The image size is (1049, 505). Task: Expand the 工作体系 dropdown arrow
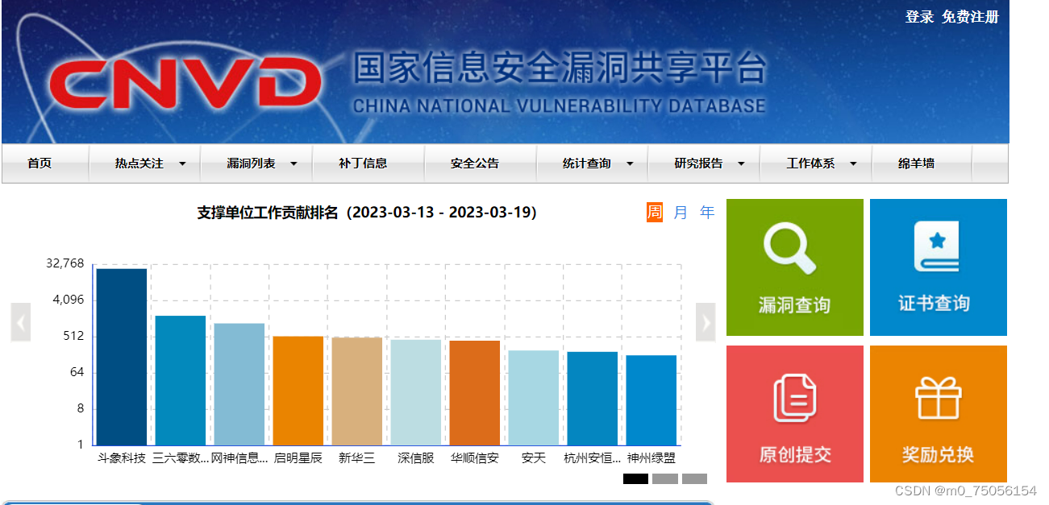853,164
